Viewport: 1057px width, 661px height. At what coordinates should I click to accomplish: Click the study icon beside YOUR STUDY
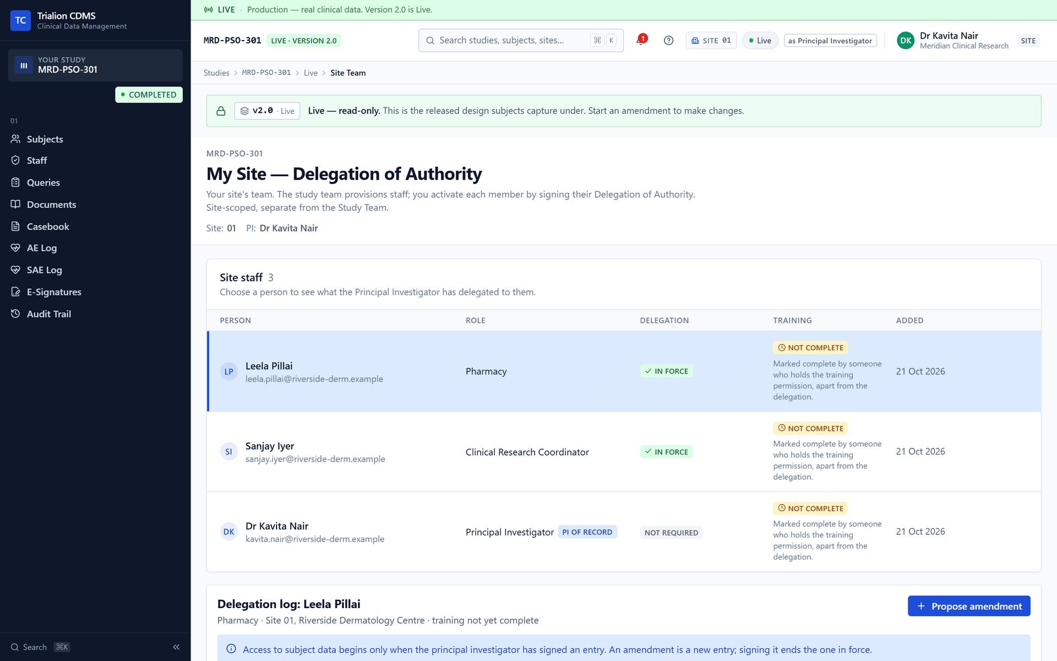tap(24, 66)
